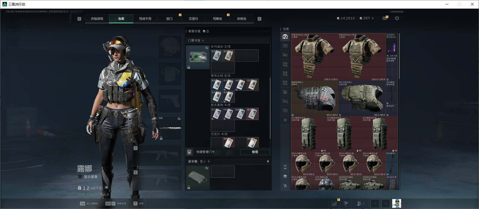The height and width of the screenshot is (209, 479).
Task: Select the keycard bag container
Action: [198, 57]
